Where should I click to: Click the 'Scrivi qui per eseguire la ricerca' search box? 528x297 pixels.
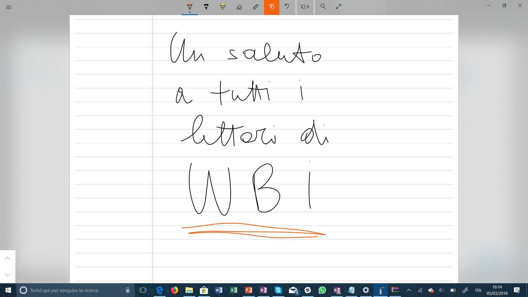[76, 290]
